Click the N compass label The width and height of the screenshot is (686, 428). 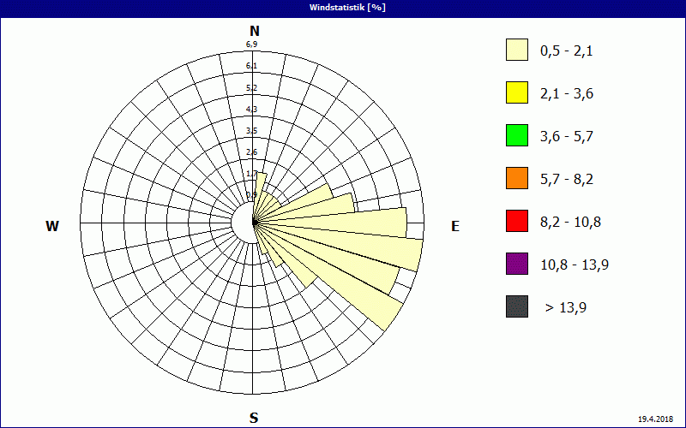click(254, 31)
